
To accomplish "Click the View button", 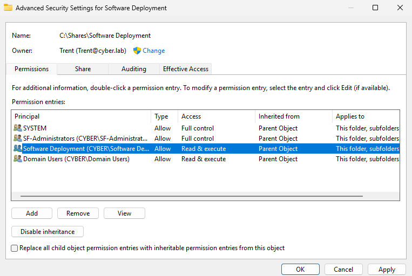I will click(124, 213).
